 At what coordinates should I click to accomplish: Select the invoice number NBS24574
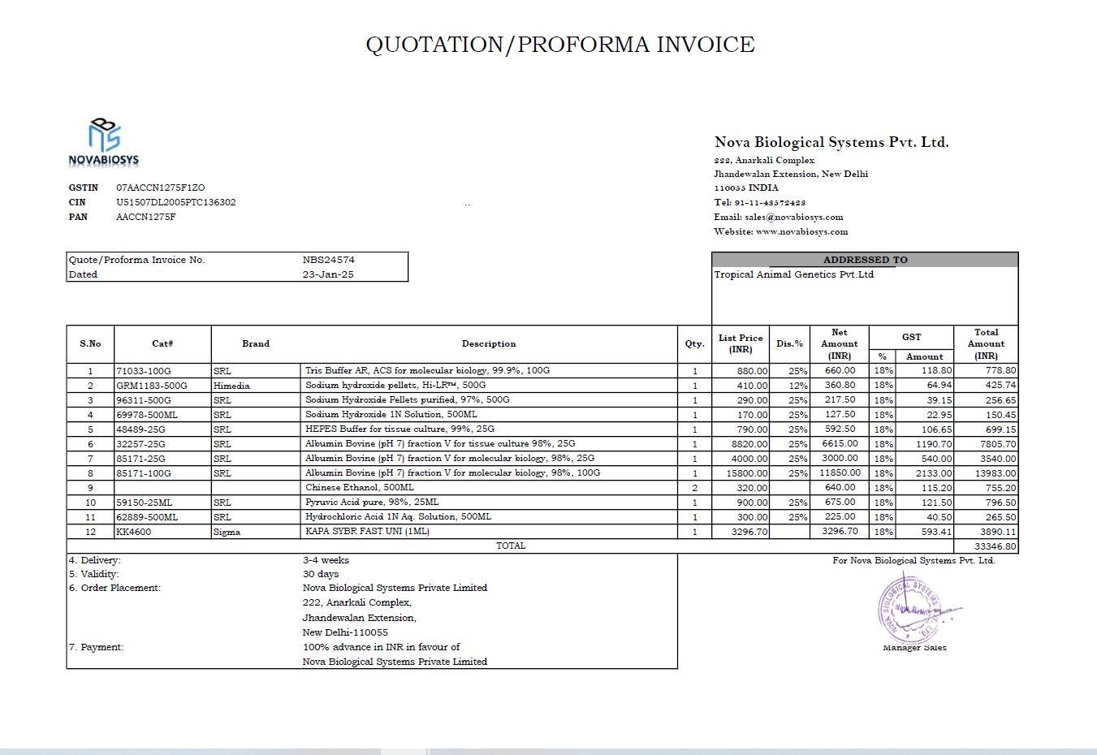point(328,260)
